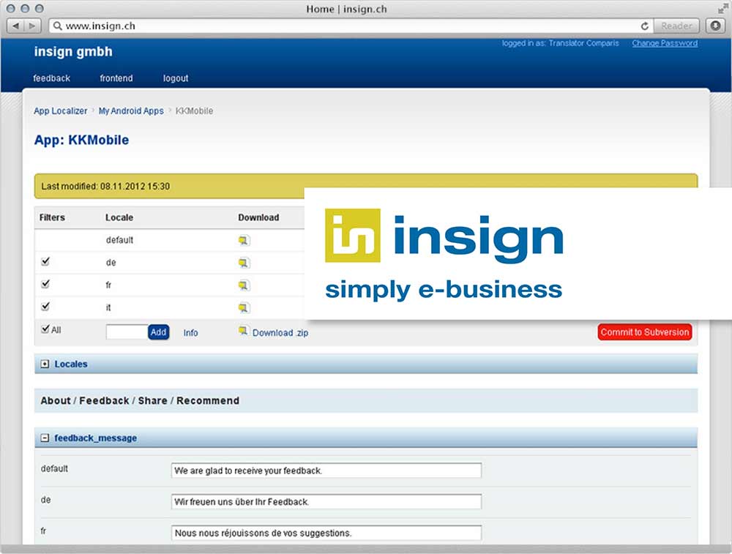Click the insign gmbh site title
The image size is (732, 554).
point(73,52)
